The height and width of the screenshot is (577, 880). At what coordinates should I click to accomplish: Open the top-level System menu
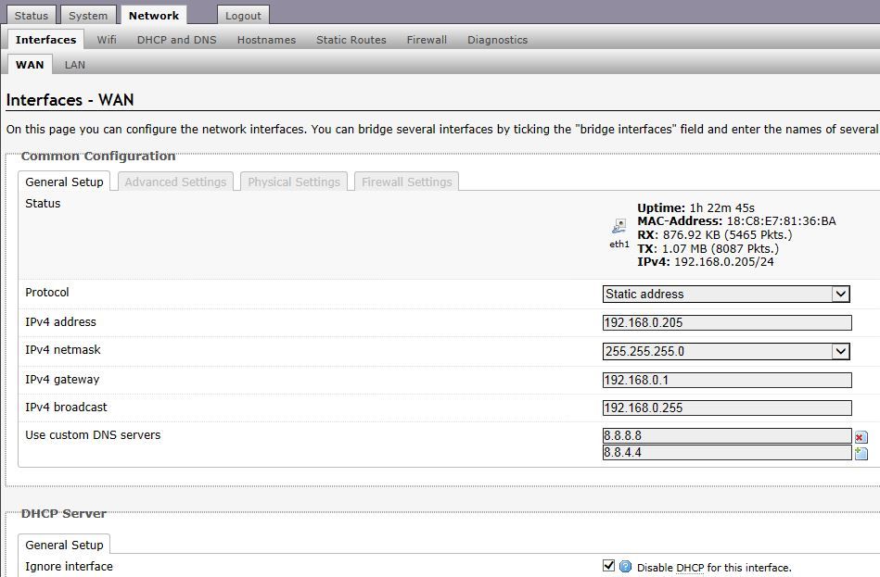pyautogui.click(x=88, y=16)
